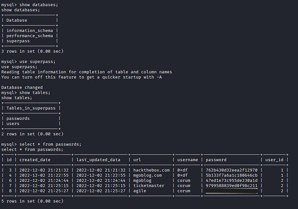
Task: Click the mgoblog.com url cell
Action: click(x=148, y=176)
